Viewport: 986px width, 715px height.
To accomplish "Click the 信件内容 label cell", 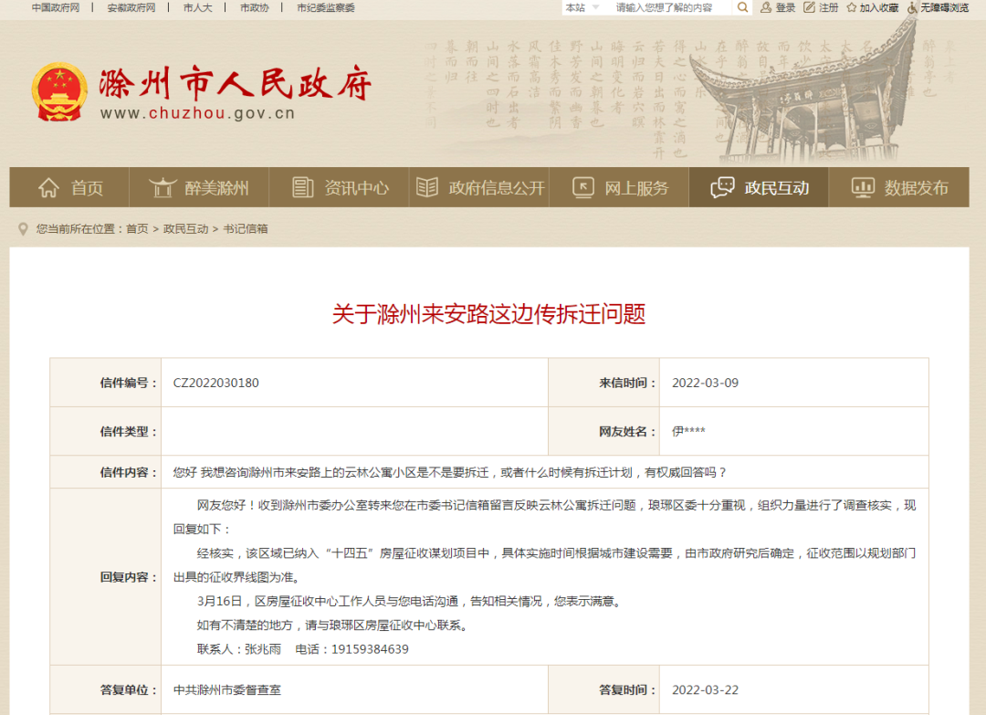I will (x=106, y=472).
